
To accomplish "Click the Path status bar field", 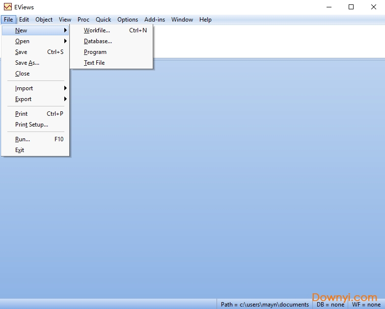I will point(265,305).
